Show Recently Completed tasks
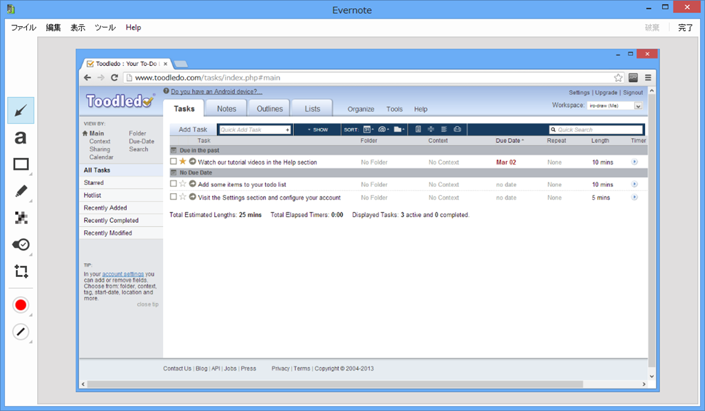705x411 pixels. 111,221
